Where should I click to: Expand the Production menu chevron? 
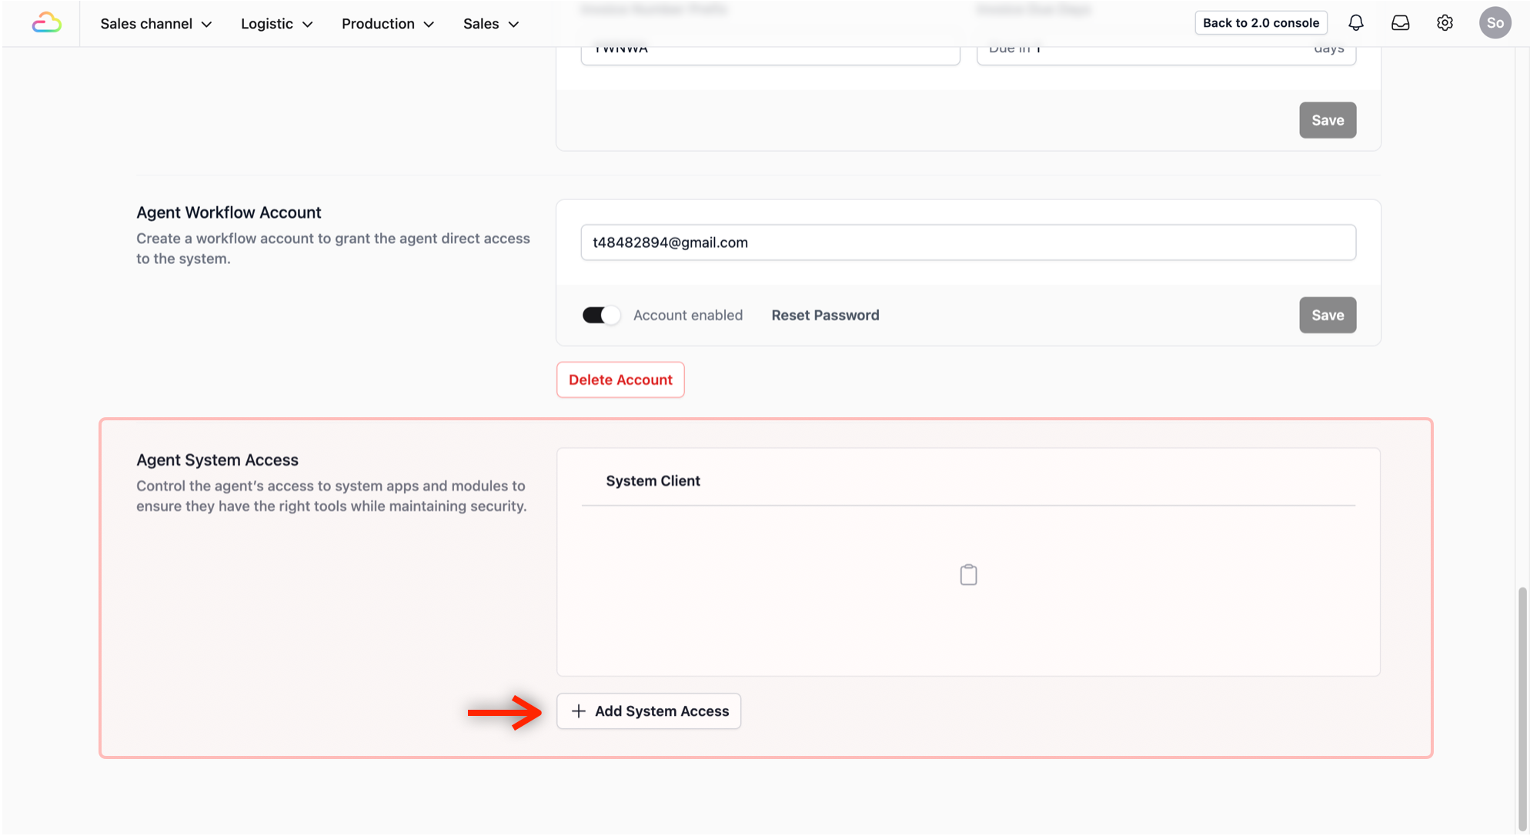(429, 25)
